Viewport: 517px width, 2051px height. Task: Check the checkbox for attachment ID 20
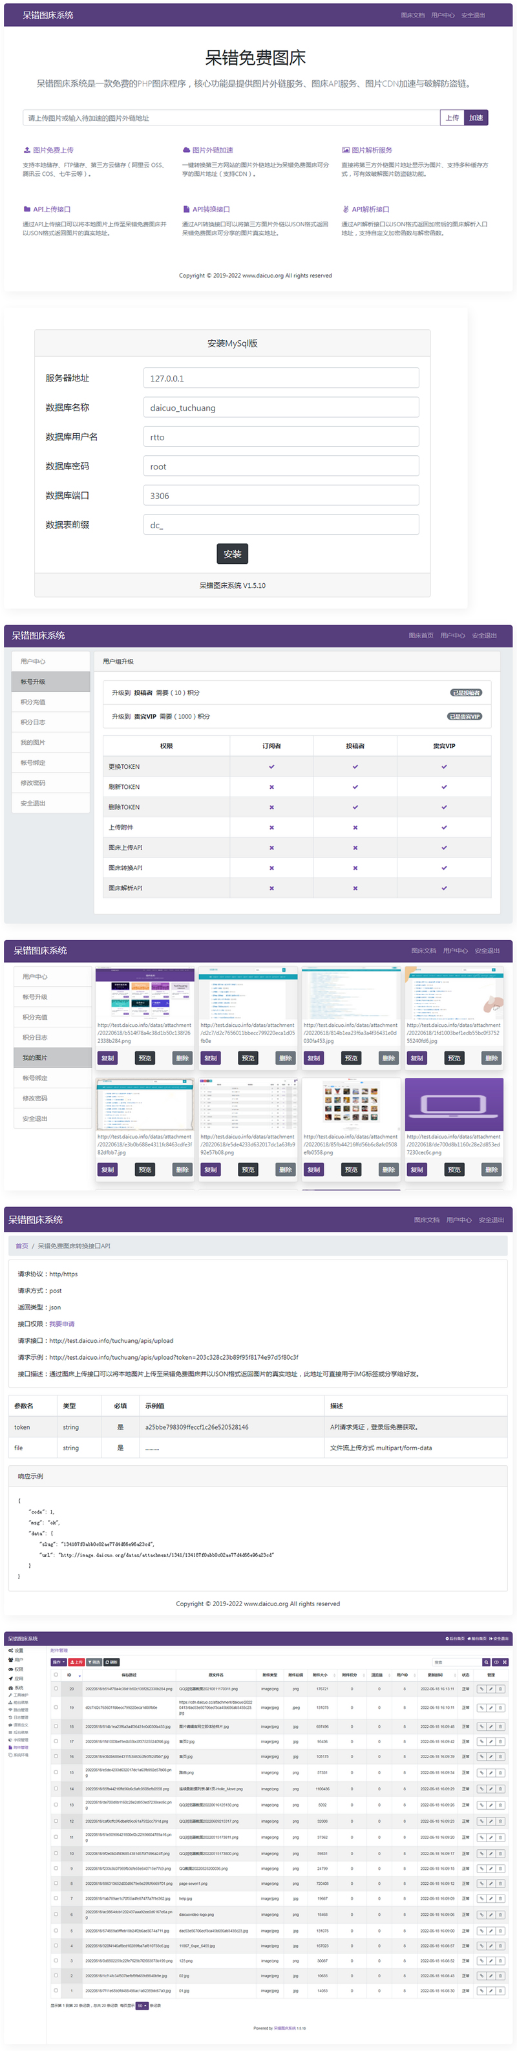(x=56, y=1689)
